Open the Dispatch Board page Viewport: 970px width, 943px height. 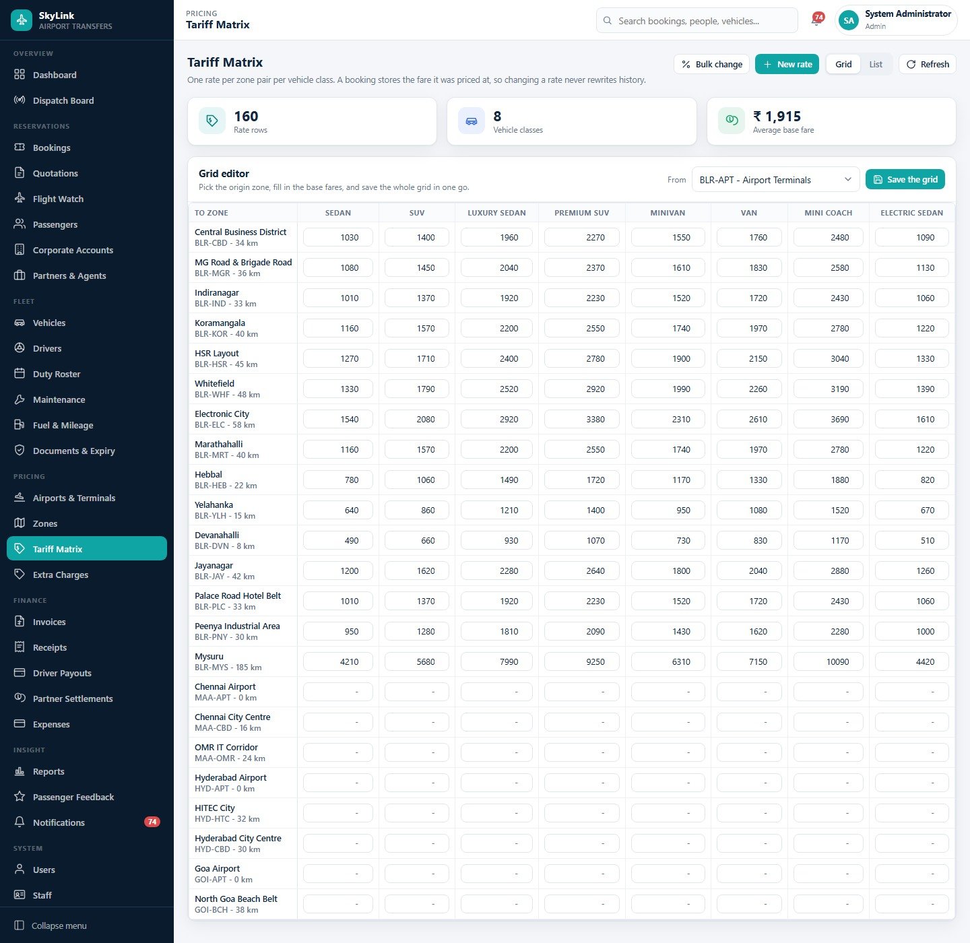click(87, 100)
